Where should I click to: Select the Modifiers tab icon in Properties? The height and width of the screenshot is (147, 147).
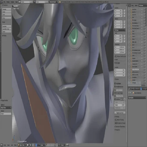[141, 89]
